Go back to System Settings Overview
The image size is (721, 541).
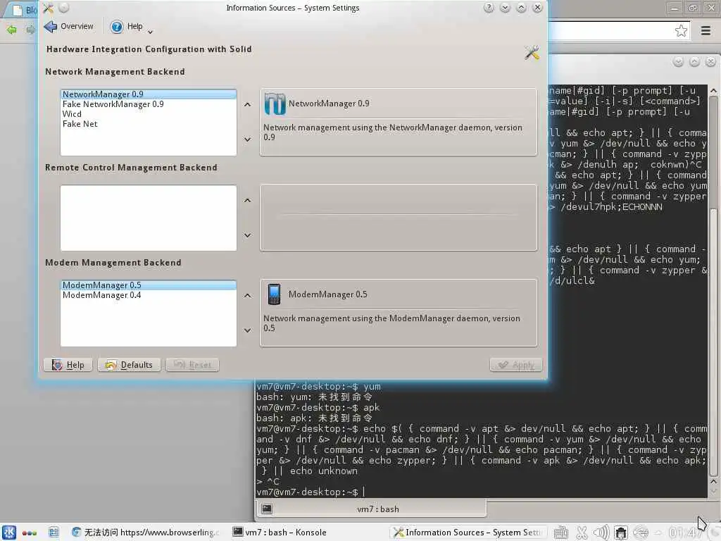68,27
